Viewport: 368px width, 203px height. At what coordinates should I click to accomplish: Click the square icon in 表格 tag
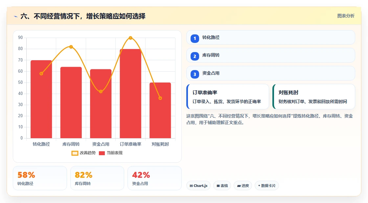pos(218,186)
